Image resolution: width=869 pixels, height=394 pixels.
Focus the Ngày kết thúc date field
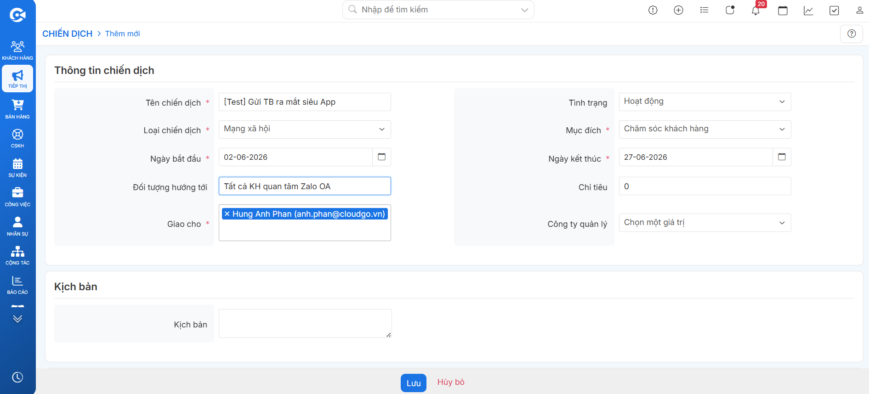696,157
